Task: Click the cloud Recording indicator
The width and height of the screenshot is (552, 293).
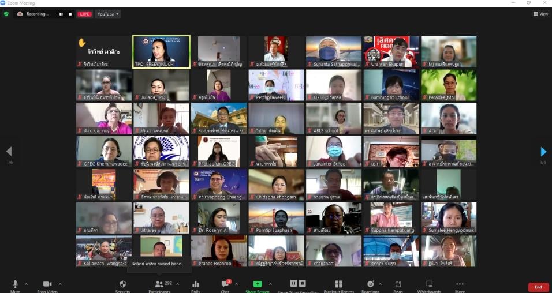Action: coord(32,14)
